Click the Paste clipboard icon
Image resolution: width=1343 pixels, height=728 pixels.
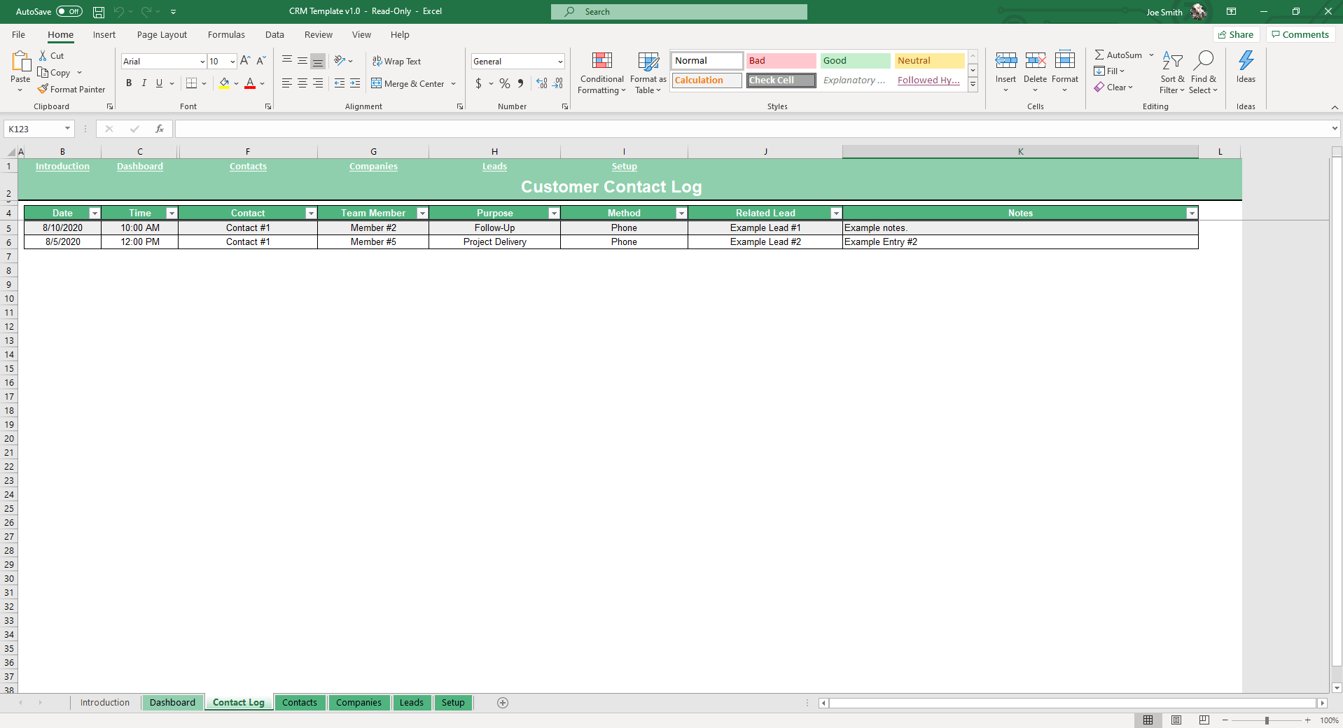[21, 62]
